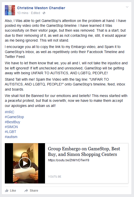Click the public globe privacy icon
Screen dimensions: 134x197
pos(44,13)
